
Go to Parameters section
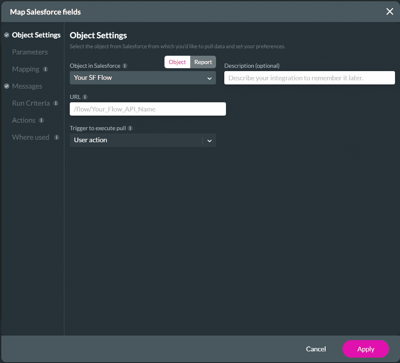(x=30, y=52)
